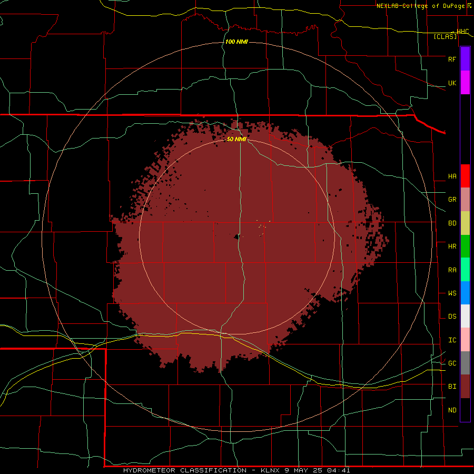Click the 'GR' legend label
The image size is (474, 474).
pos(452,200)
